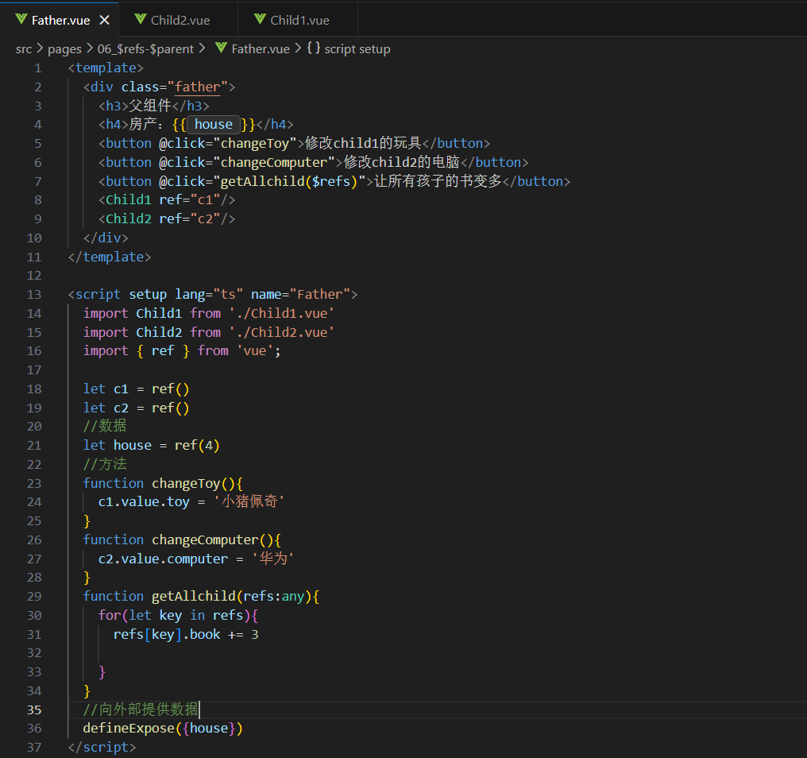Click the Vue icon in the breadcrumb
This screenshot has width=807, height=758.
[222, 48]
